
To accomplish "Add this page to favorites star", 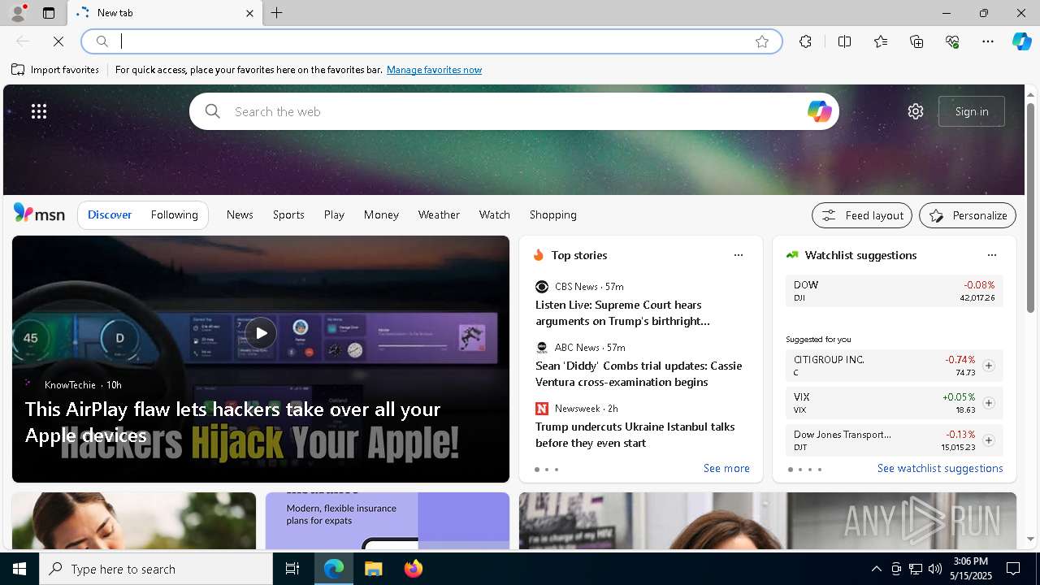I will [x=762, y=41].
